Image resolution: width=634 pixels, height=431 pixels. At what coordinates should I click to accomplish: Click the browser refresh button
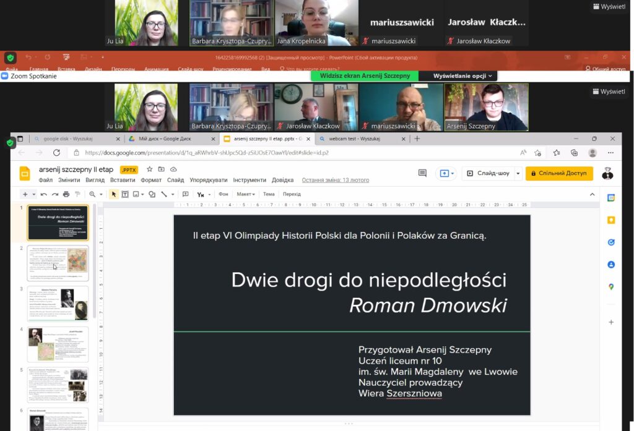pos(57,153)
